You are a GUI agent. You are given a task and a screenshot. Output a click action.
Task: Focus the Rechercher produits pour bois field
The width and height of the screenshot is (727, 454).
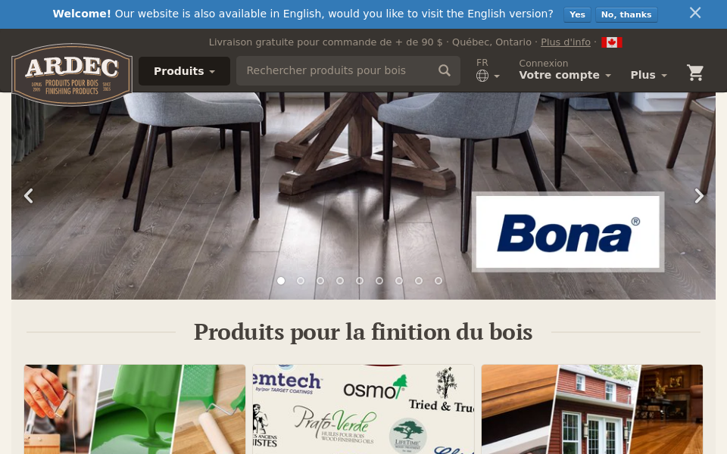point(338,70)
